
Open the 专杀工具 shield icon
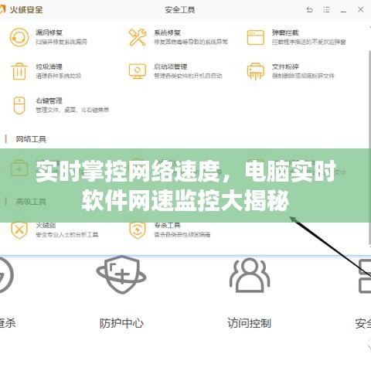click(x=138, y=230)
